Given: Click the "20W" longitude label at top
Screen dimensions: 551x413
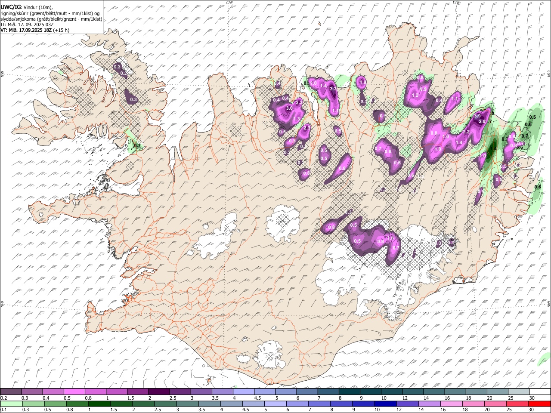Looking at the screenshot, I should (x=229, y=2).
